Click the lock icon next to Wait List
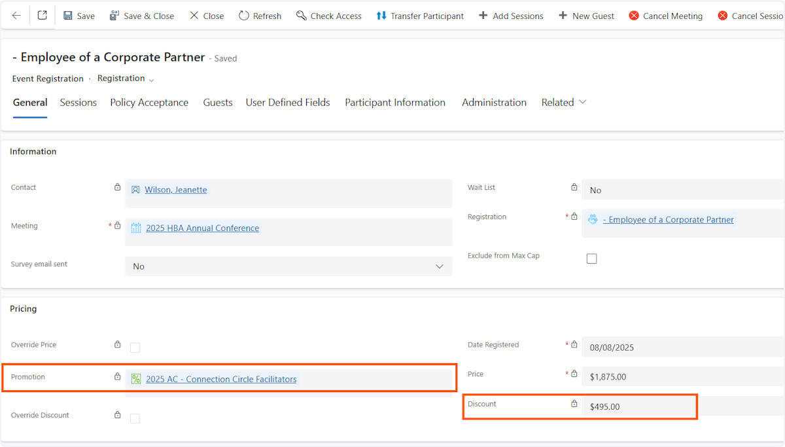 click(574, 187)
